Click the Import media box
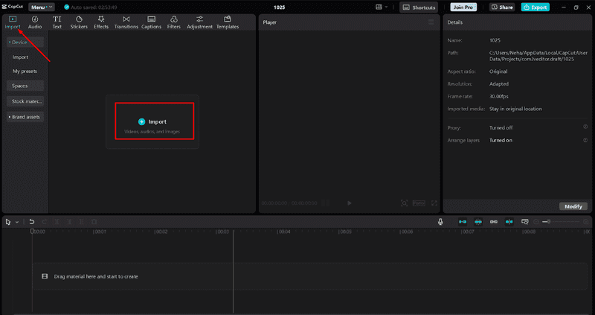Image resolution: width=595 pixels, height=315 pixels. (x=155, y=121)
